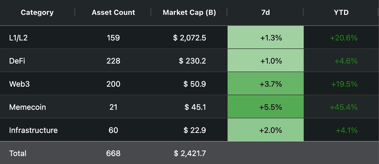Screen dimensions: 379x164
Task: Click the +5.5% Memecoin 7d cell
Action: pos(266,107)
